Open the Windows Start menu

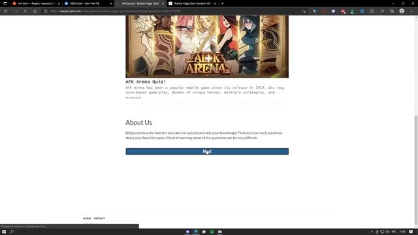pos(4,232)
